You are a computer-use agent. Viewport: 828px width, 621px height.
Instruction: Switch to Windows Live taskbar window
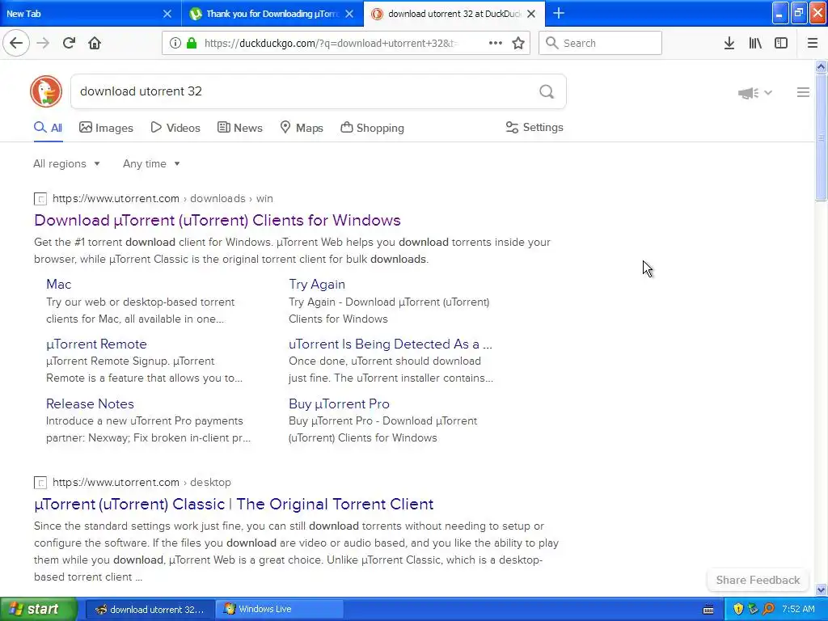coord(279,610)
